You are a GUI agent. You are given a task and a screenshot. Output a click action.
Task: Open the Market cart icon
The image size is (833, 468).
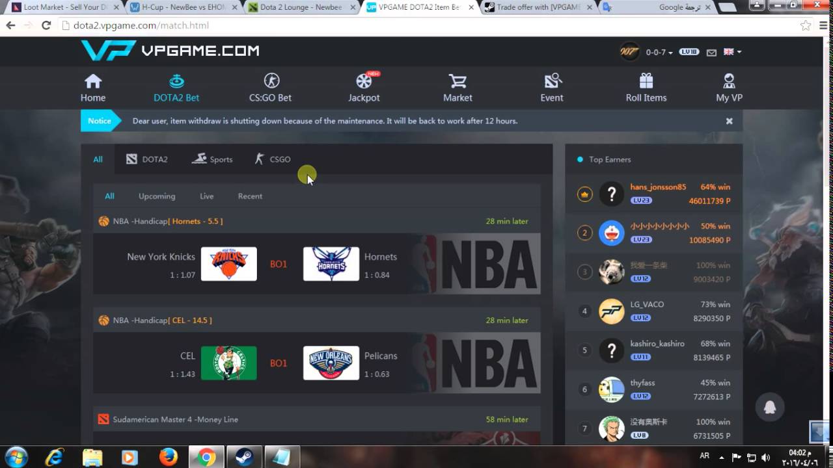point(457,81)
